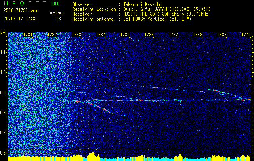Image resolution: width=254 pixels, height=161 pixels.
Task: Click the date stamp 25.08.17 17:30
Action: [x=21, y=19]
